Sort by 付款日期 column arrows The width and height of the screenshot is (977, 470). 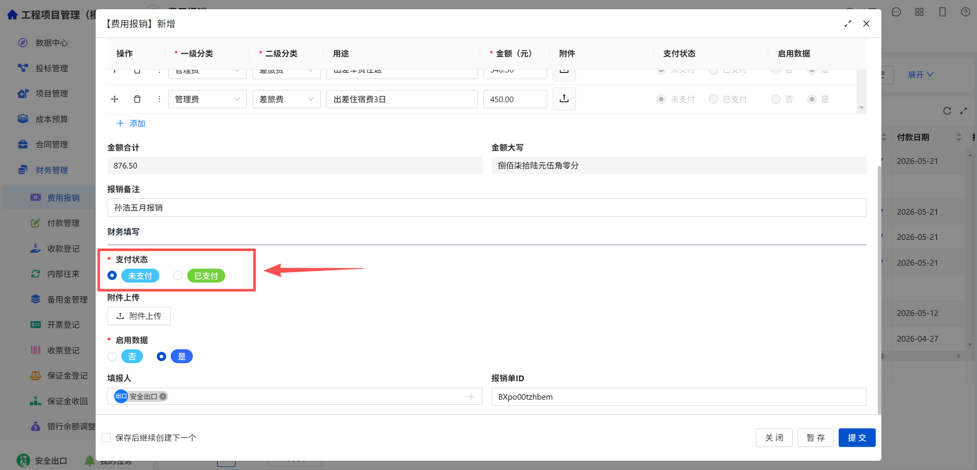pos(958,137)
